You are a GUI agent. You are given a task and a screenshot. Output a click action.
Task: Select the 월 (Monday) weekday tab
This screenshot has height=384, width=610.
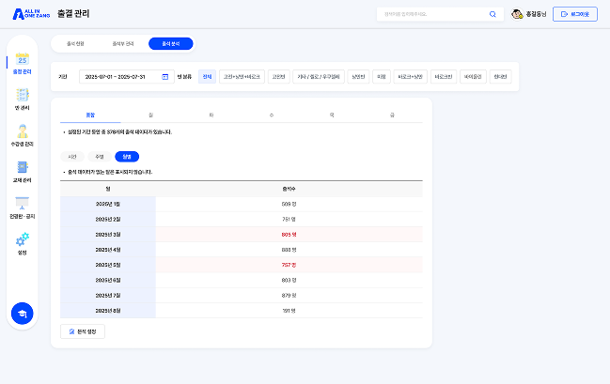click(x=151, y=115)
